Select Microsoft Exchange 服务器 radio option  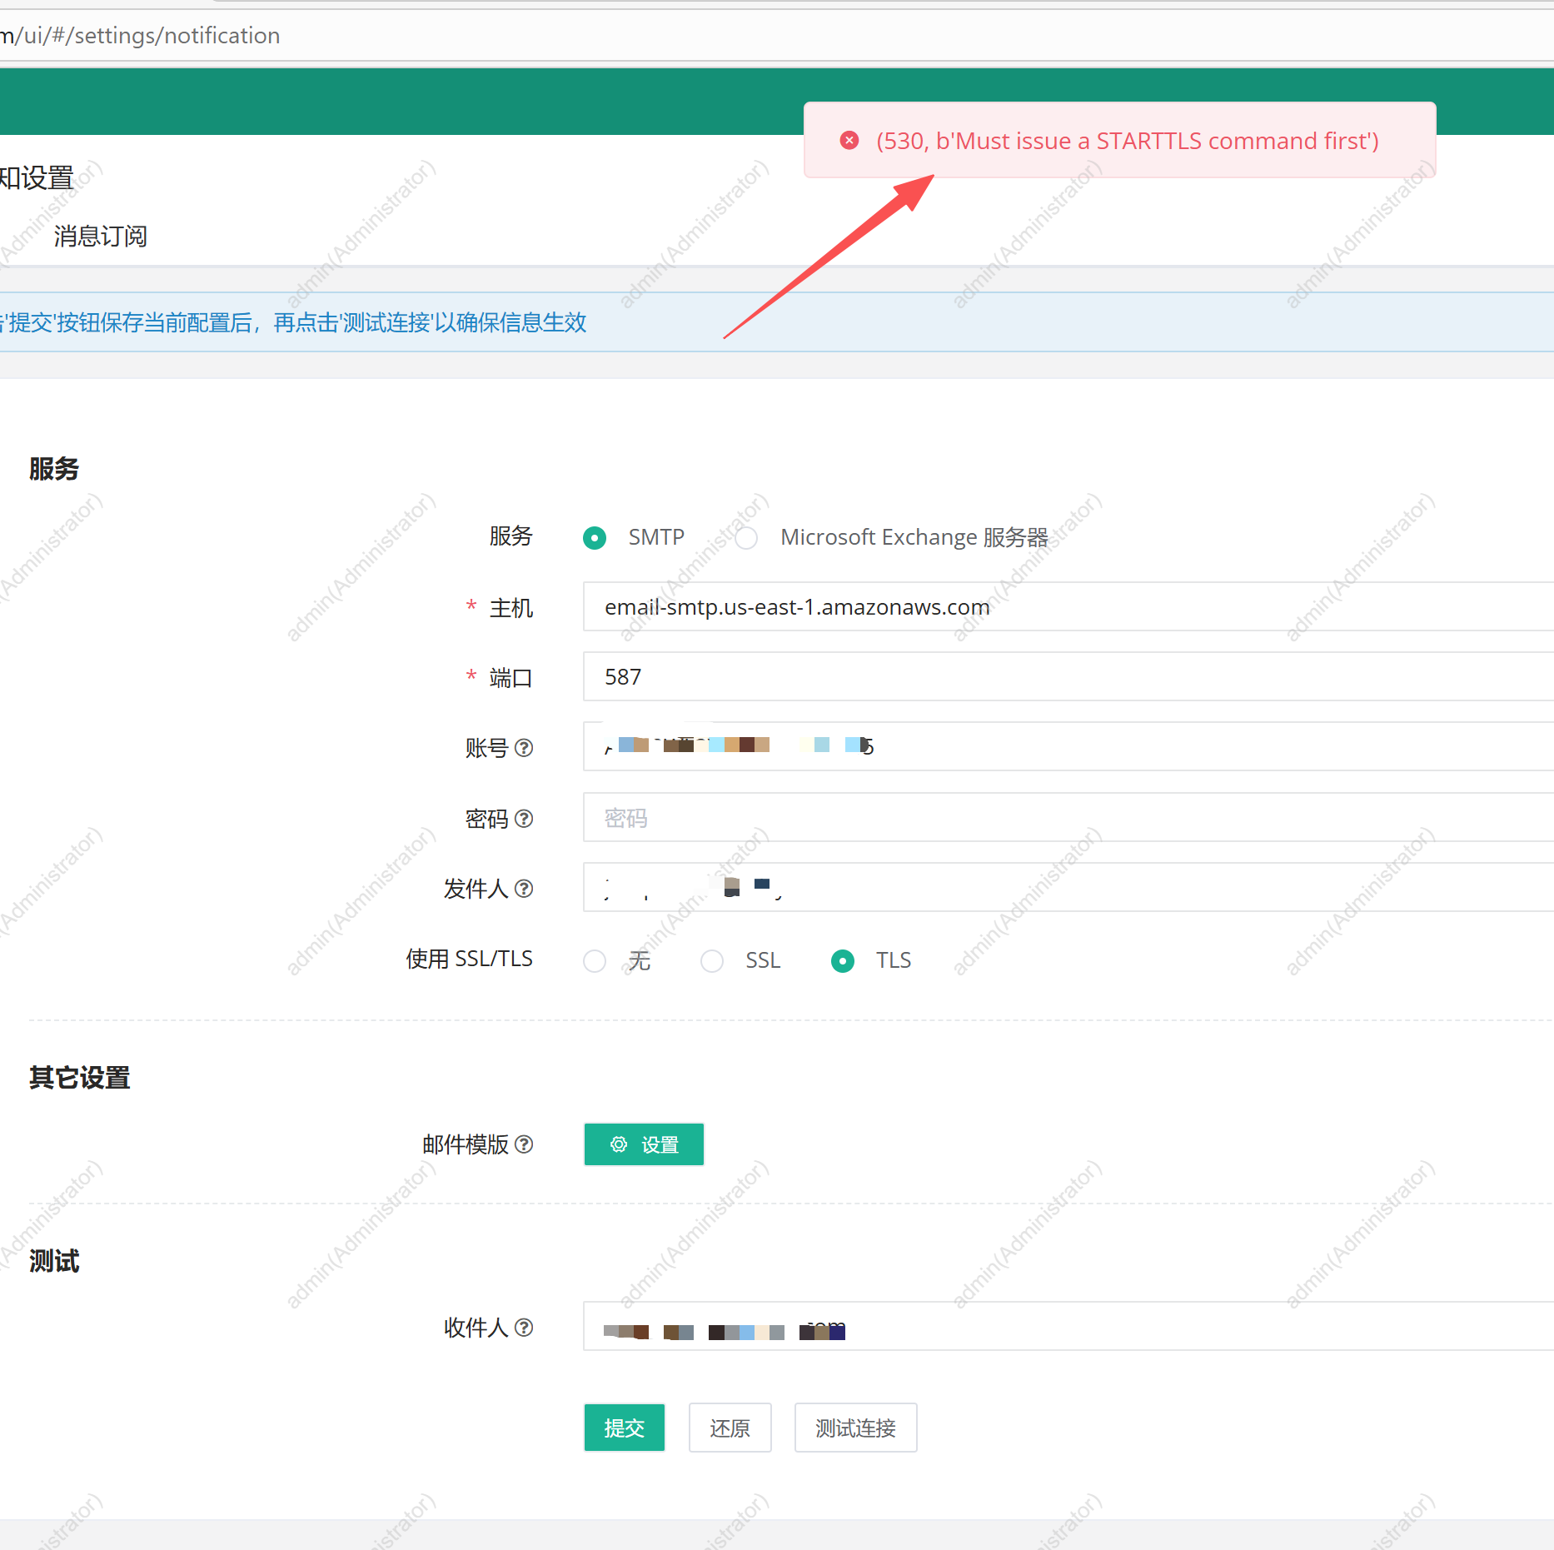click(746, 538)
